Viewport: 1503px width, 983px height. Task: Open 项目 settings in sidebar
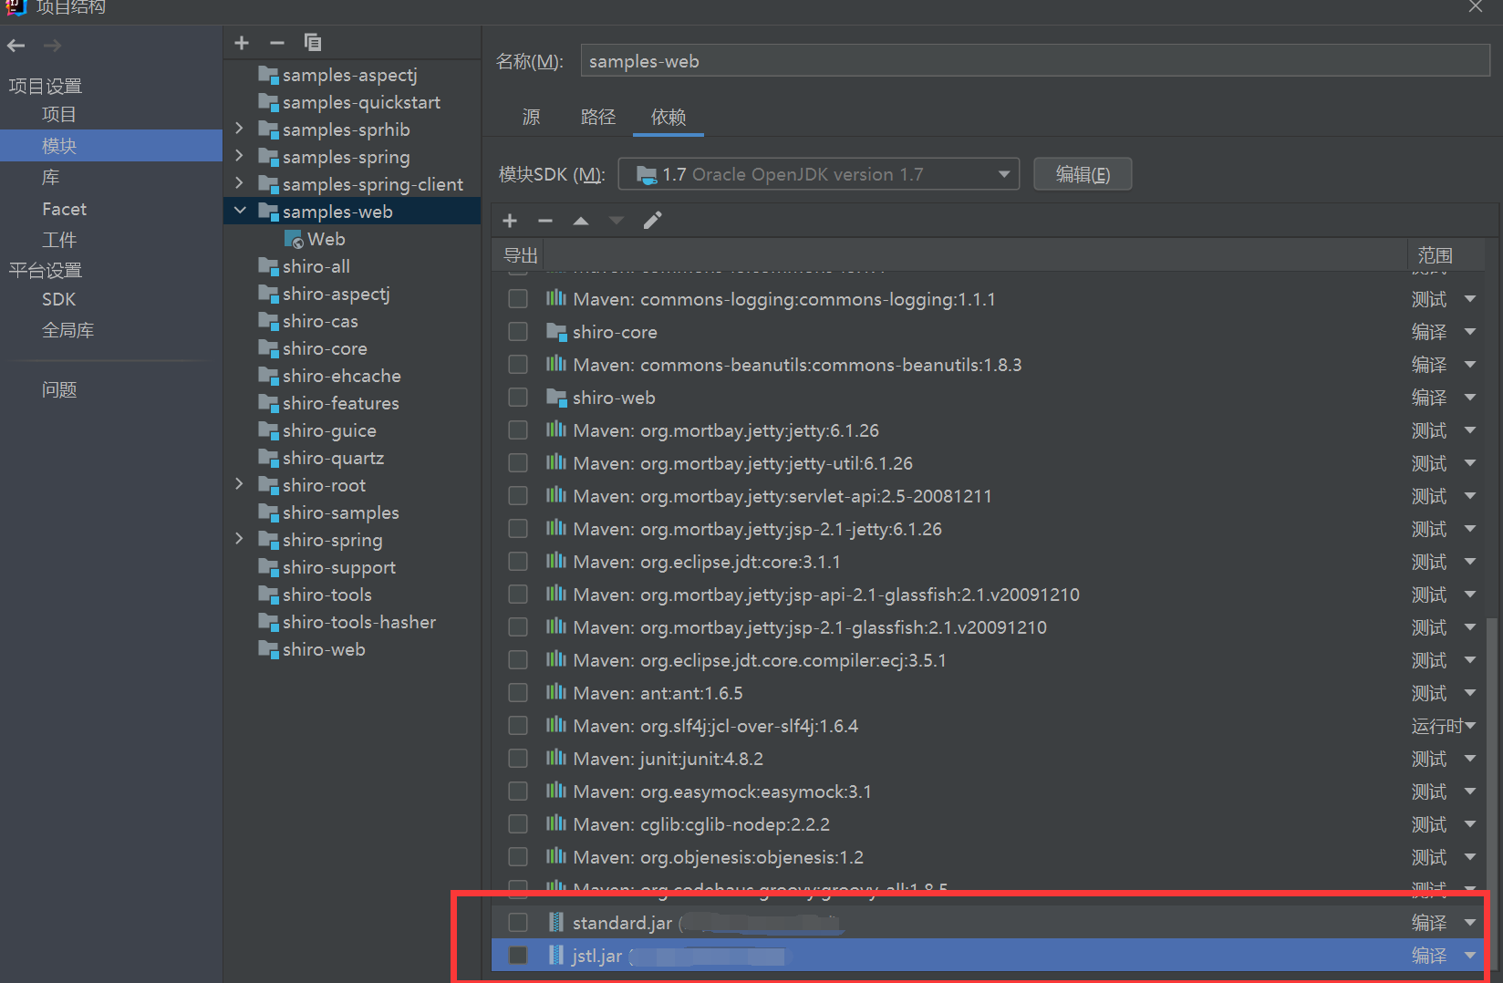pyautogui.click(x=59, y=114)
